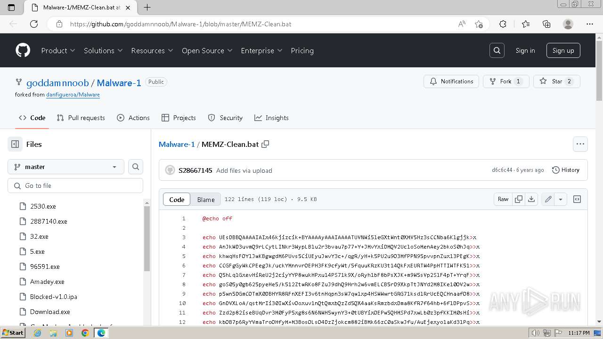This screenshot has height=339, width=603.
Task: Download the raw file icon
Action: coord(531,199)
